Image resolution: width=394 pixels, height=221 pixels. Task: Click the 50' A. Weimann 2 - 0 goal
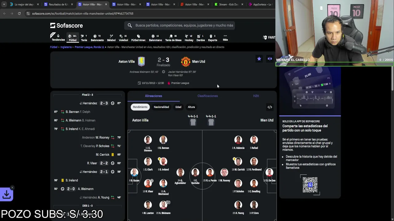coord(87,189)
